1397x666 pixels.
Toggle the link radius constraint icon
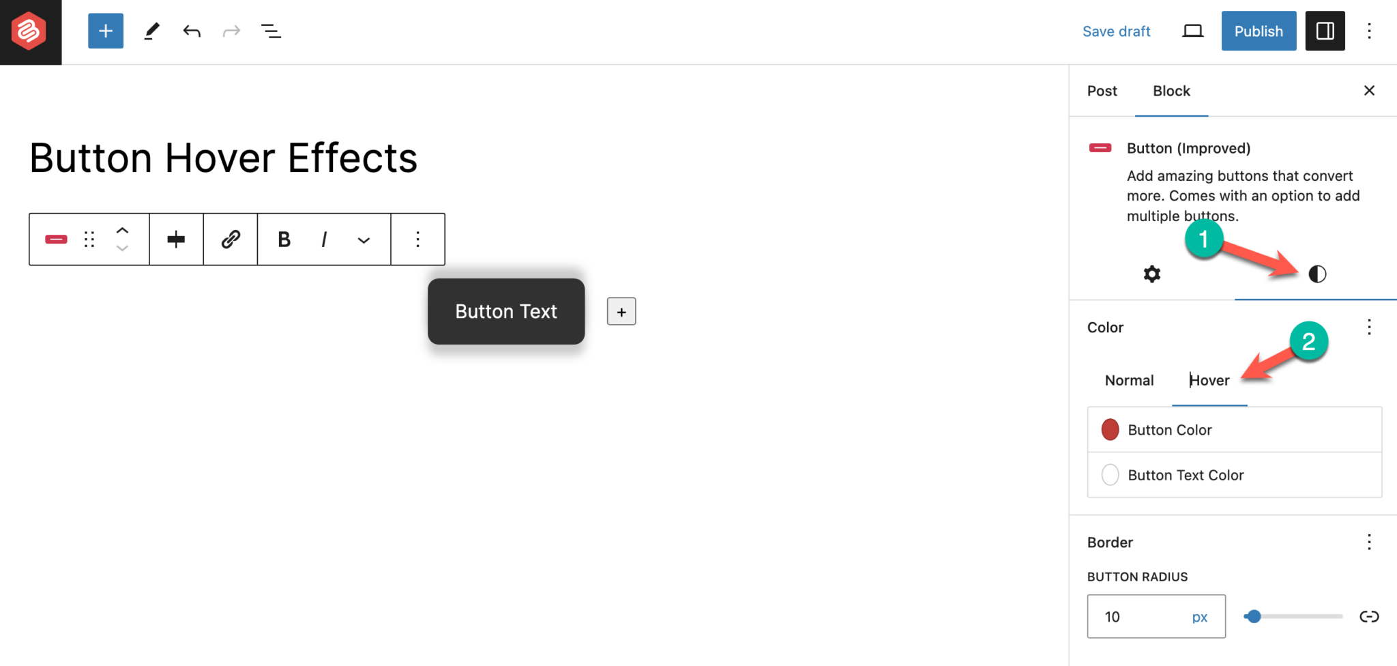[1369, 616]
